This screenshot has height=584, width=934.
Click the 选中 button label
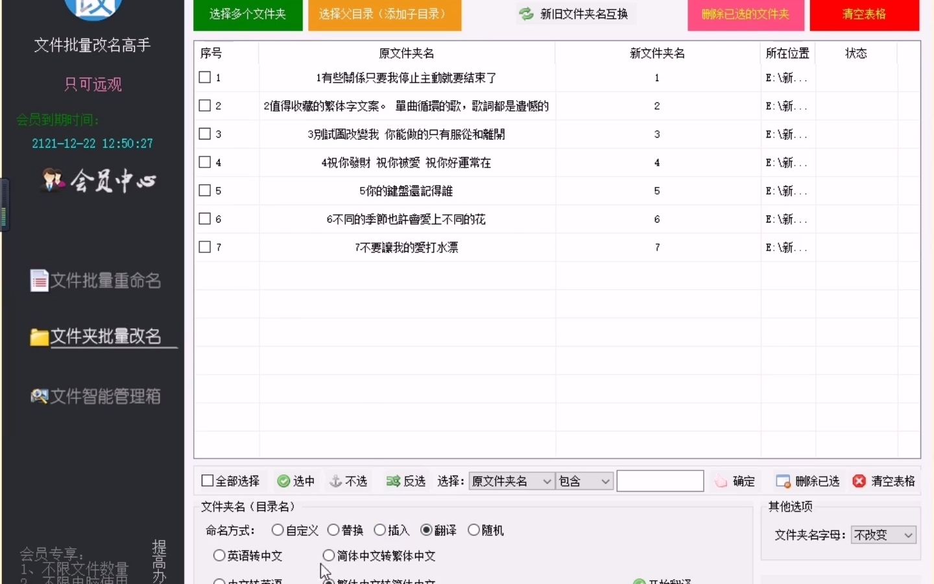click(304, 481)
